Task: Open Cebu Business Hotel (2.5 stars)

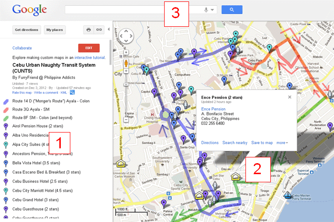Action: click(x=40, y=181)
